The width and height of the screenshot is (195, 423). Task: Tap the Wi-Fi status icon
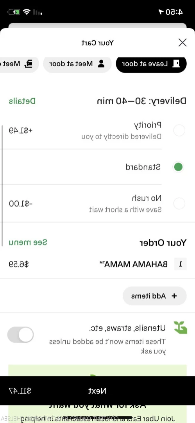click(27, 12)
